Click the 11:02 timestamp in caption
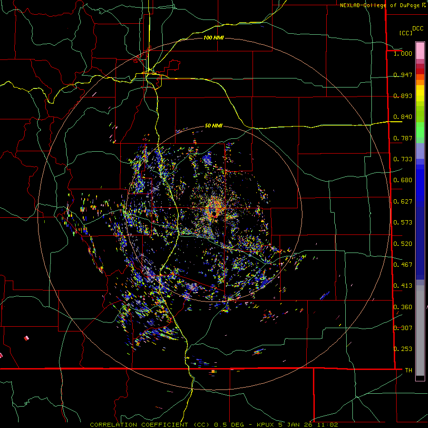Viewport: 428px width, 428px height. [x=328, y=425]
